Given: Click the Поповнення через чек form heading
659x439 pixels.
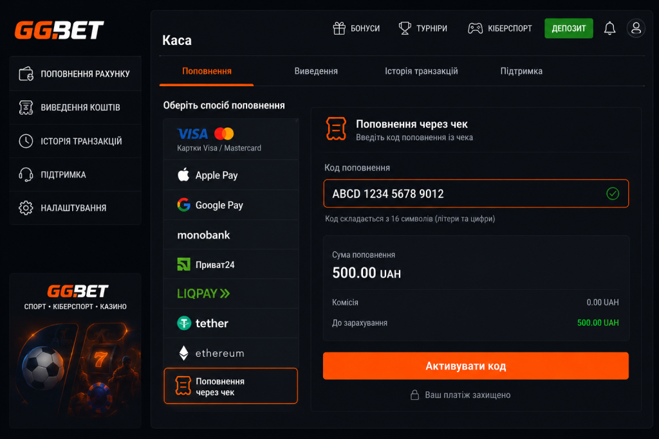Looking at the screenshot, I should point(411,124).
